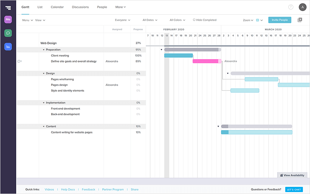Select the Gantt tab

coord(25,7)
